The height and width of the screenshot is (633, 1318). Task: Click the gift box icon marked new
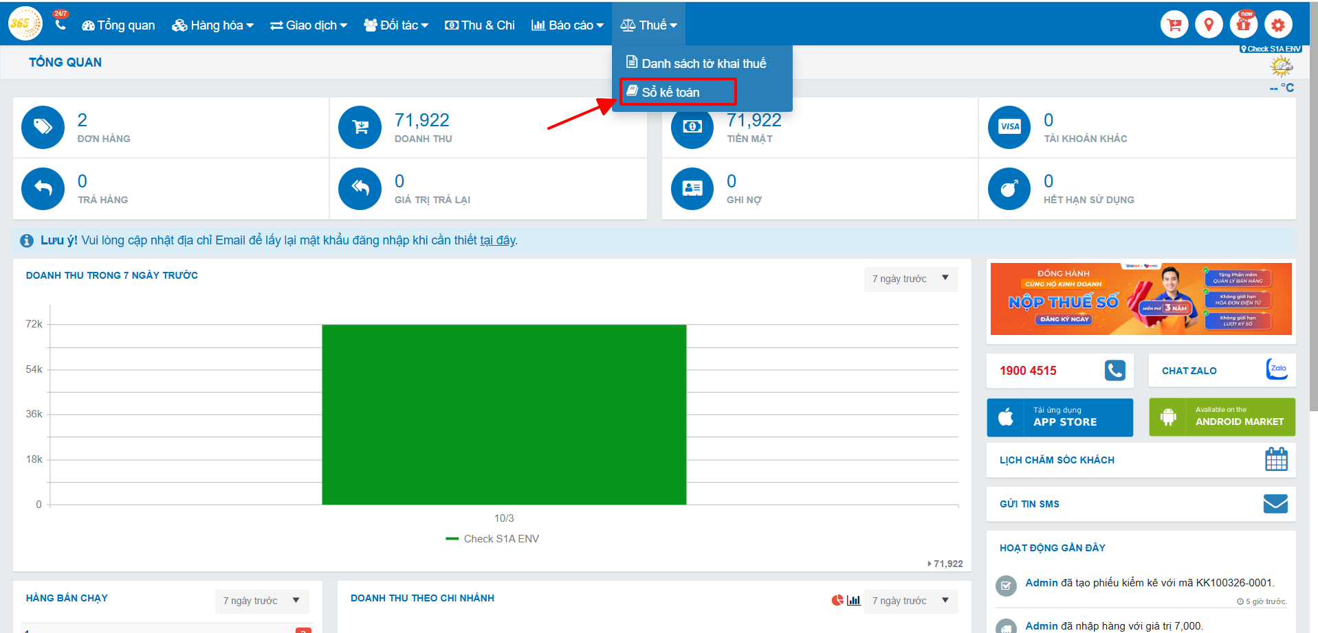coord(1243,25)
